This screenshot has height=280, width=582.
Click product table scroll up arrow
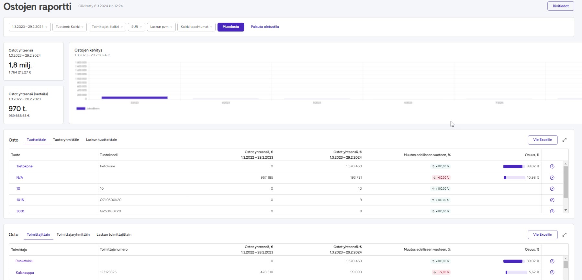click(x=566, y=164)
